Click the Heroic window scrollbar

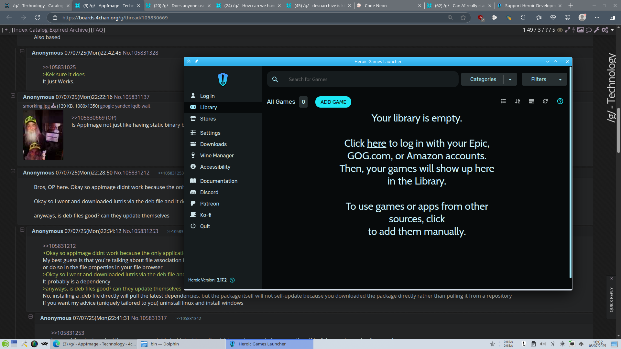(x=570, y=172)
